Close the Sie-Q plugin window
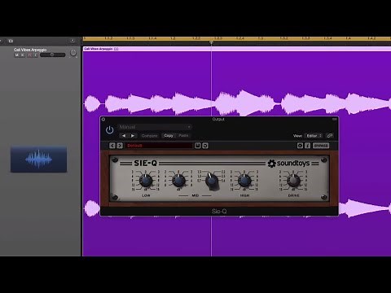 [103, 119]
